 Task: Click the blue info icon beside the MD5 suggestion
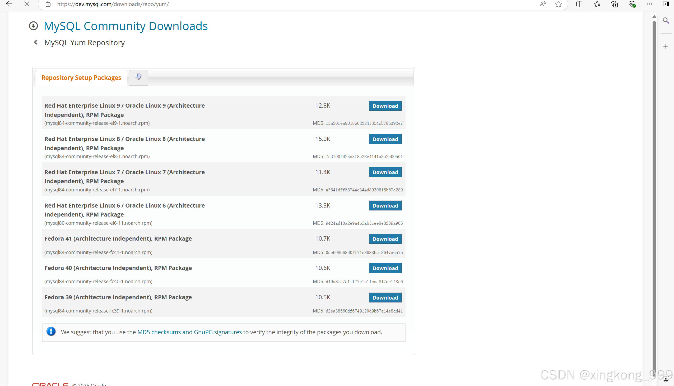51,331
